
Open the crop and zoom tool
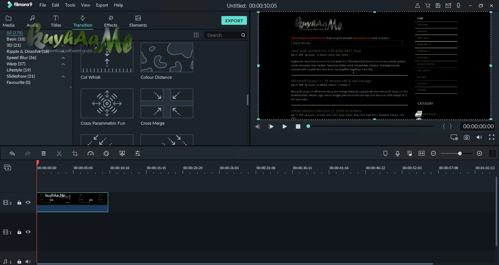click(x=75, y=153)
